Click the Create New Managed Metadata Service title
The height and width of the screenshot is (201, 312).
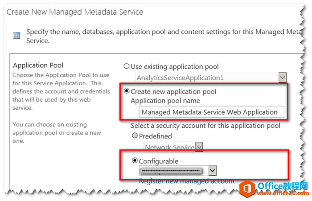click(x=75, y=12)
